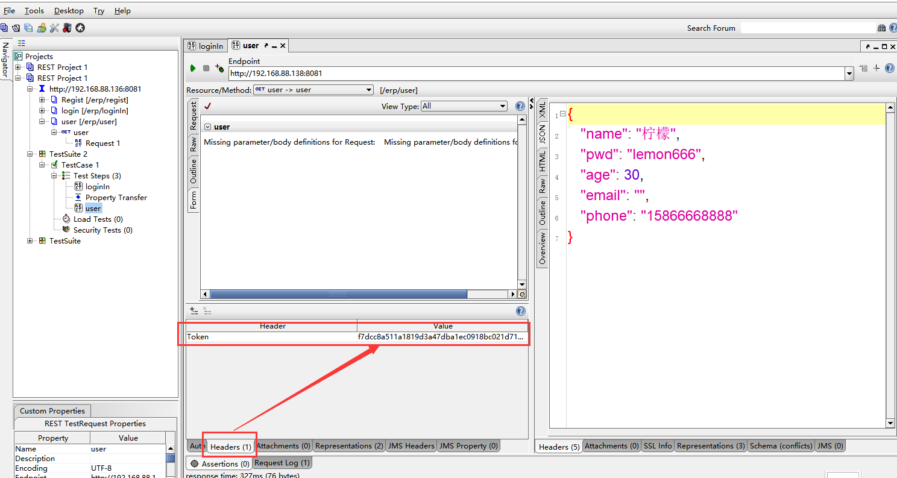Open Preferences with the wrench-scissors toolbar icon
This screenshot has width=897, height=478.
54,28
